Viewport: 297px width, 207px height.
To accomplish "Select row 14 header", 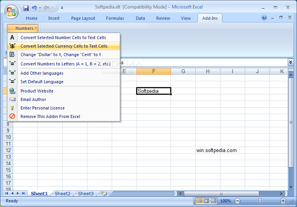I will tap(8, 163).
